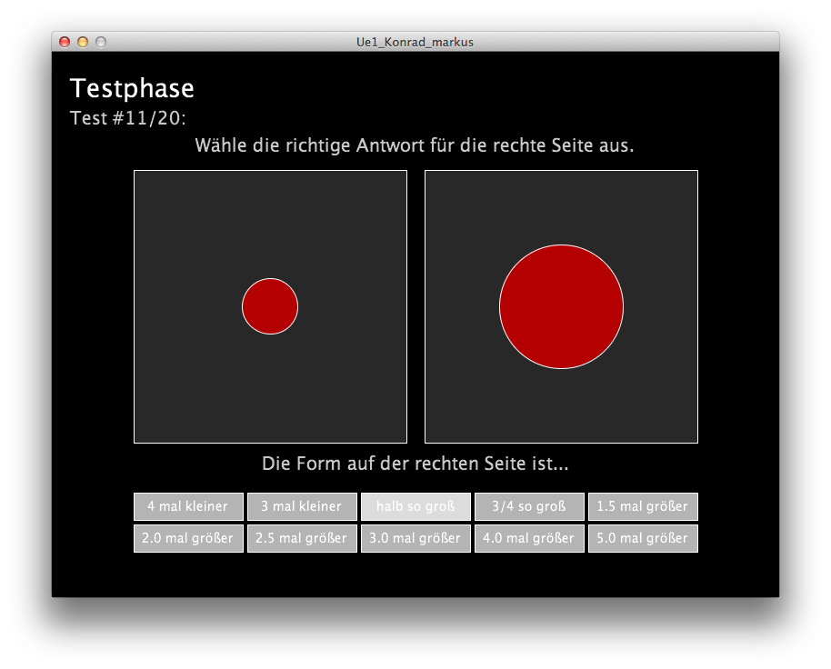831x669 pixels.
Task: Click the large red circle on right
Action: (x=561, y=306)
